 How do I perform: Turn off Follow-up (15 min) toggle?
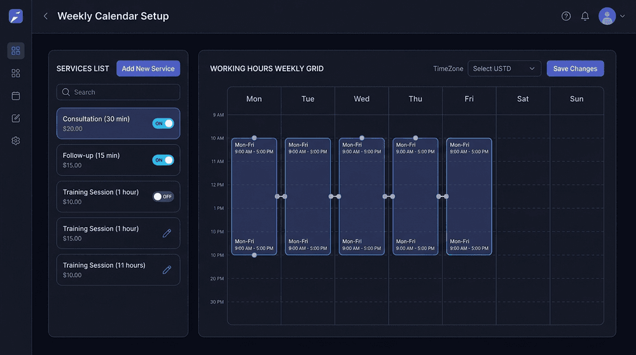tap(163, 160)
